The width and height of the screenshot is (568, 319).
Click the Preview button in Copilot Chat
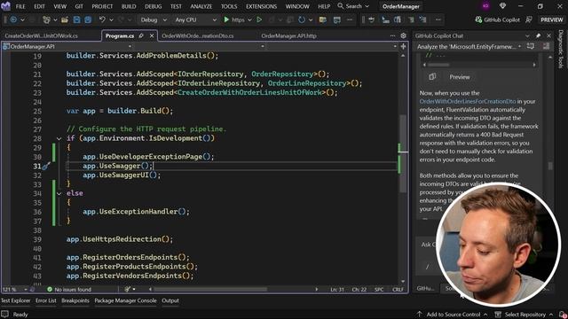pos(460,77)
